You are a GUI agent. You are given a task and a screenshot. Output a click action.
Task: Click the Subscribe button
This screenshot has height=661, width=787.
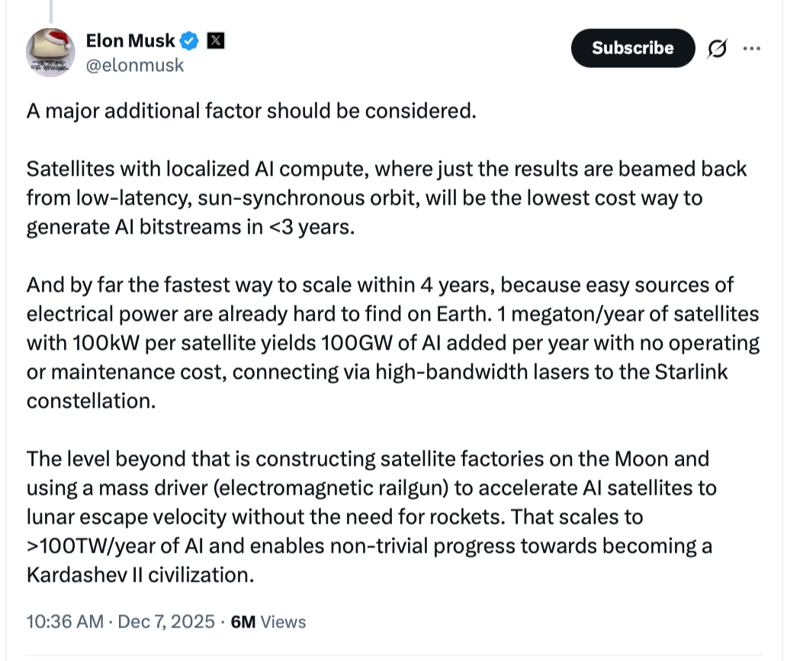[632, 48]
